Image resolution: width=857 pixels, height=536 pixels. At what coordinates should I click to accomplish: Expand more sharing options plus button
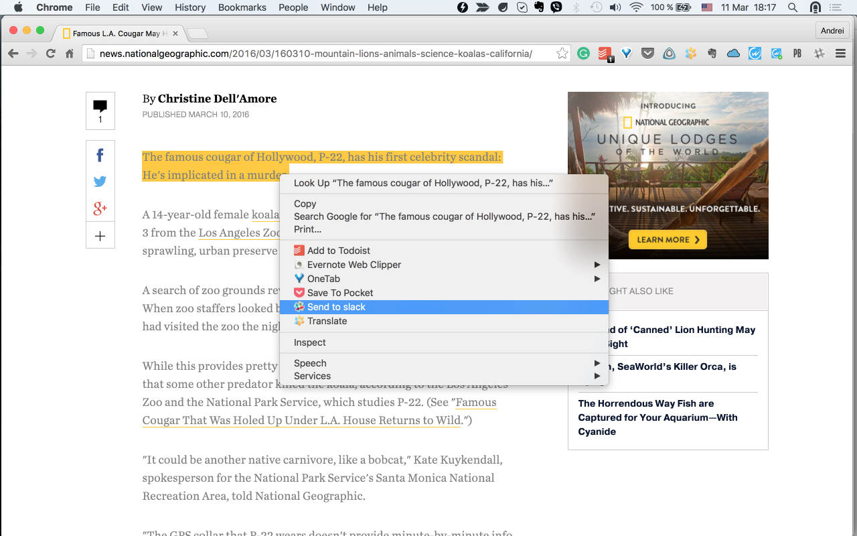[100, 236]
